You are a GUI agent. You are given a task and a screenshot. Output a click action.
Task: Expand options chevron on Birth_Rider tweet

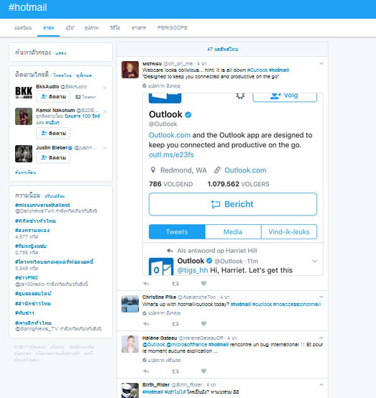321,384
